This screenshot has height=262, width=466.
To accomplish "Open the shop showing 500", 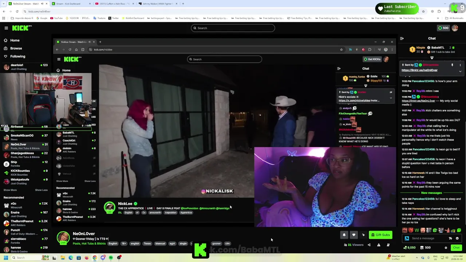I will [425, 248].
